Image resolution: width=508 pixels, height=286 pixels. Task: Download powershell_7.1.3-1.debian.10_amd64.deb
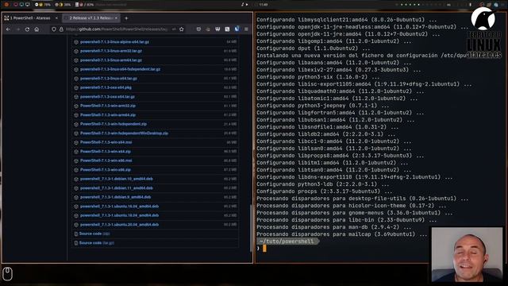tap(117, 179)
